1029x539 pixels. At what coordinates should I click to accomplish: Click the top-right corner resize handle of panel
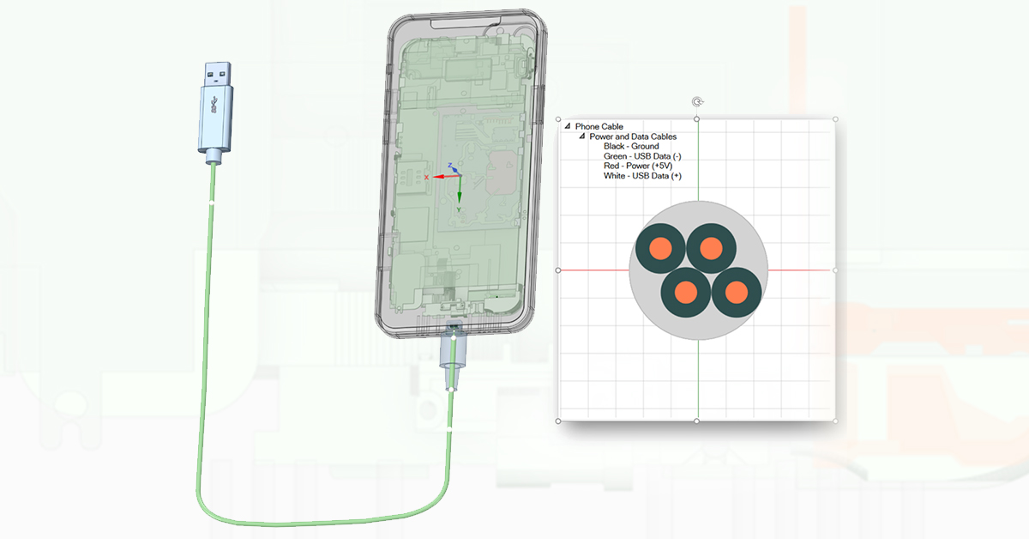[835, 120]
